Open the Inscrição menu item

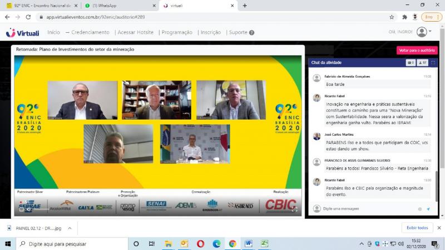[x=211, y=32]
